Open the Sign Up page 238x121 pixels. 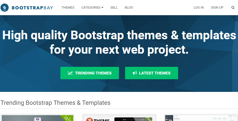coord(217,8)
